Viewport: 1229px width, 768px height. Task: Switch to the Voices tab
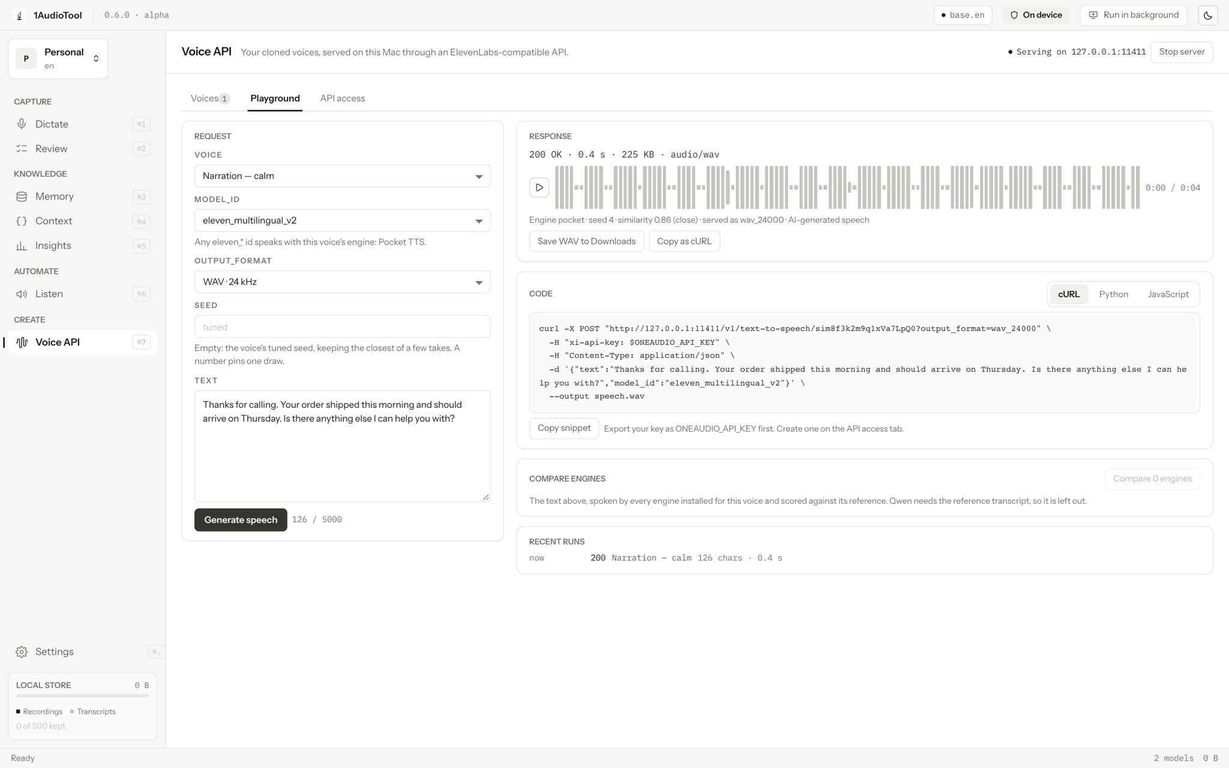pyautogui.click(x=210, y=98)
